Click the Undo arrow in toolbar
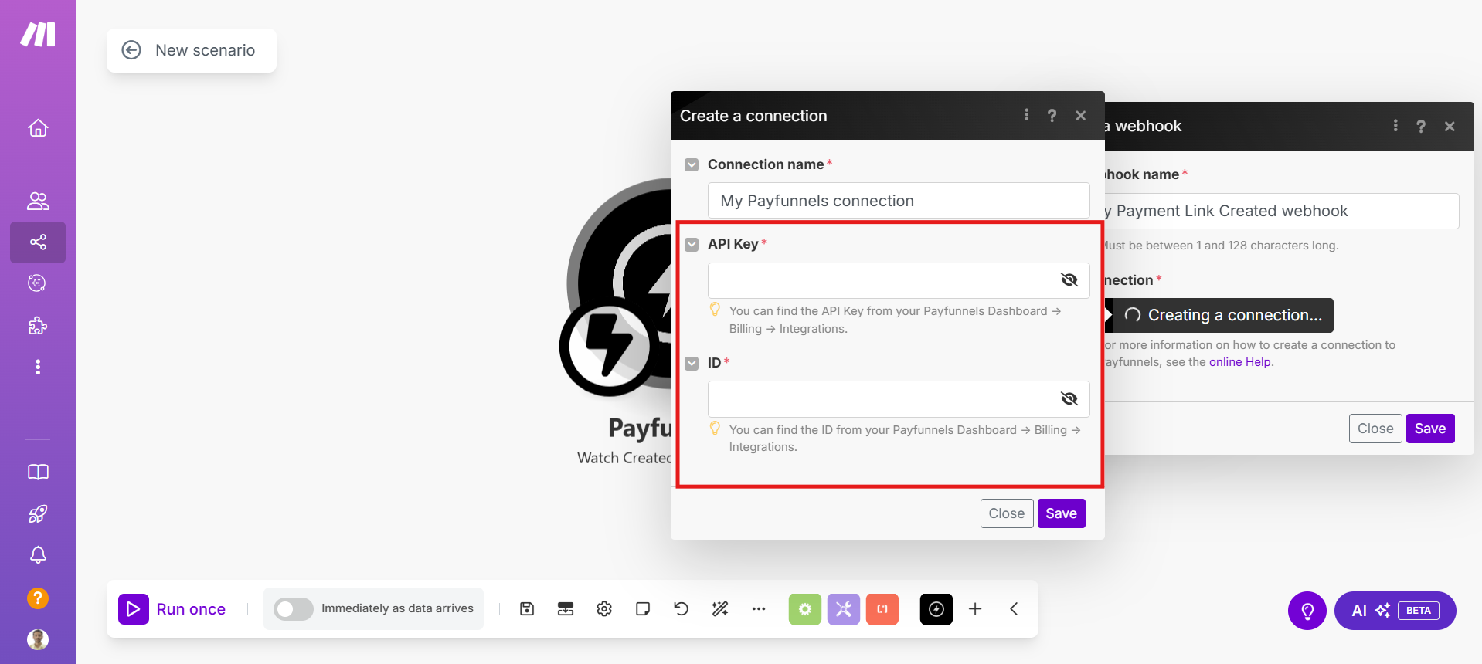Image resolution: width=1482 pixels, height=664 pixels. pyautogui.click(x=681, y=609)
